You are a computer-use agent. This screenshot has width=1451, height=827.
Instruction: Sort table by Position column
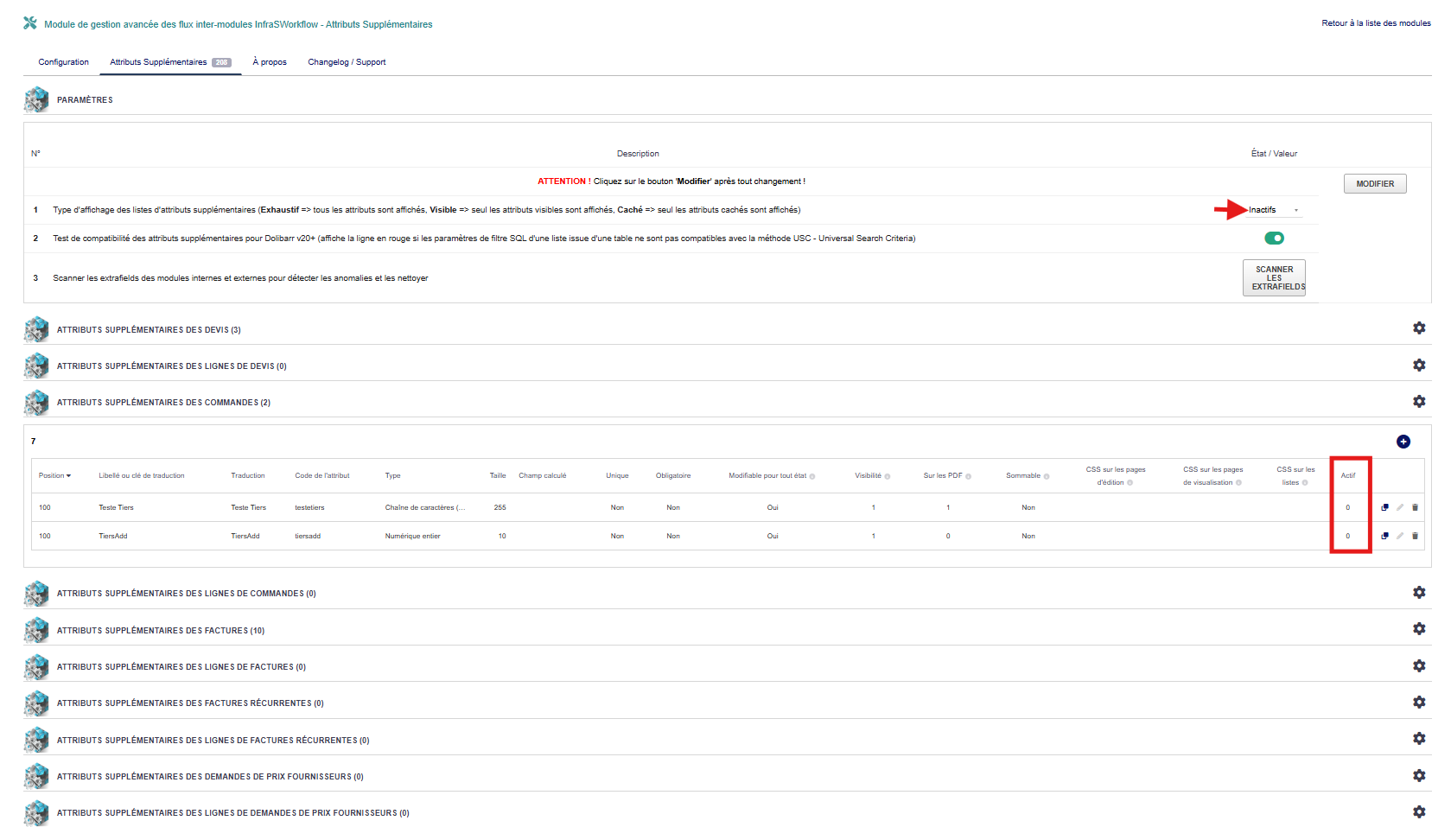(x=54, y=475)
